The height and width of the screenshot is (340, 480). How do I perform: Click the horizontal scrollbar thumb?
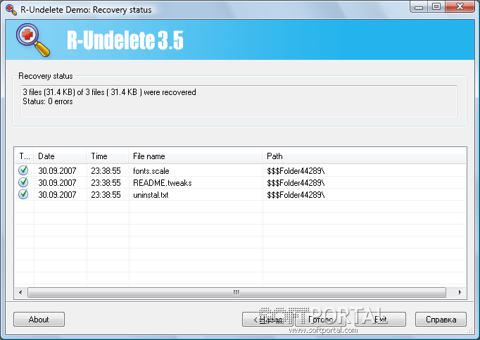pyautogui.click(x=236, y=292)
